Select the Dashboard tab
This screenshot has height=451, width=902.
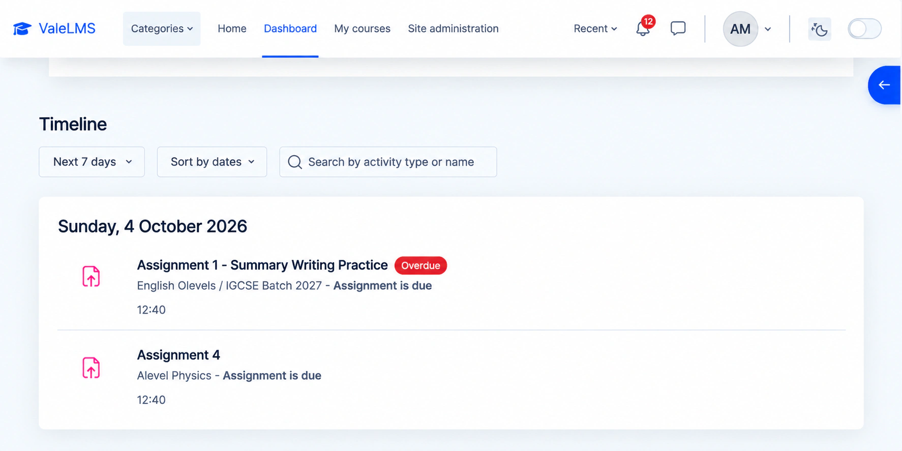tap(290, 28)
